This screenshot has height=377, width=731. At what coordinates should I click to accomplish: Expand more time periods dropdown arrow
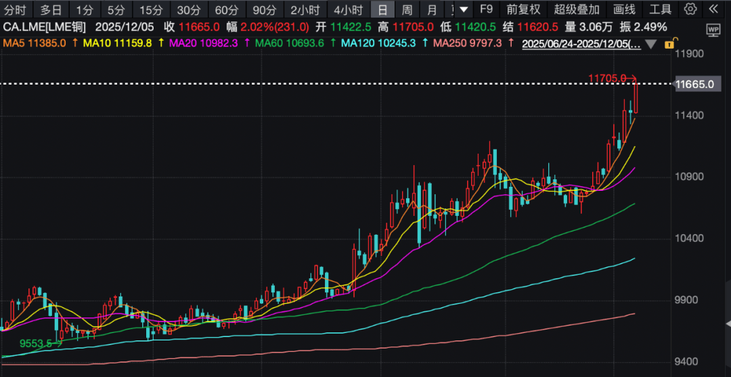[463, 9]
